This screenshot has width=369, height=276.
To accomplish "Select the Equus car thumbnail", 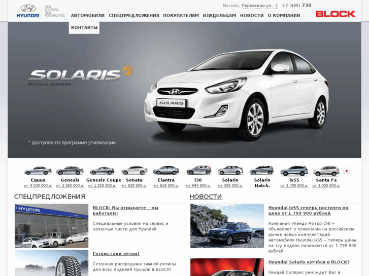I will [38, 171].
